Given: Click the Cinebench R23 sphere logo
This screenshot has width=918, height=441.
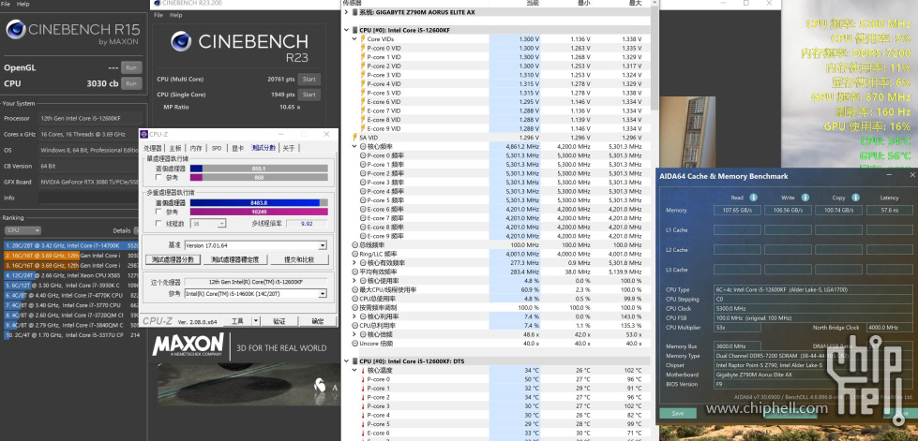Looking at the screenshot, I should 182,41.
